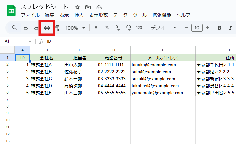Click the search menus magnifier icon
This screenshot has height=144, width=236.
[14, 28]
